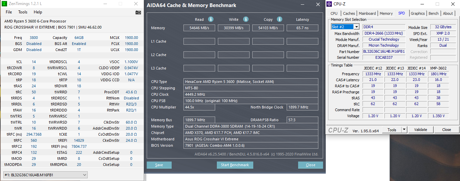The width and height of the screenshot is (460, 181).
Task: Open the ZenTimings Tools menu
Action: 23,12
